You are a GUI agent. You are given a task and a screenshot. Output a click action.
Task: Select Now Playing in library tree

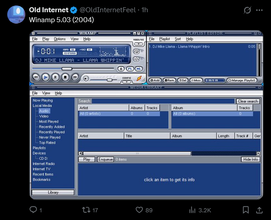43,100
